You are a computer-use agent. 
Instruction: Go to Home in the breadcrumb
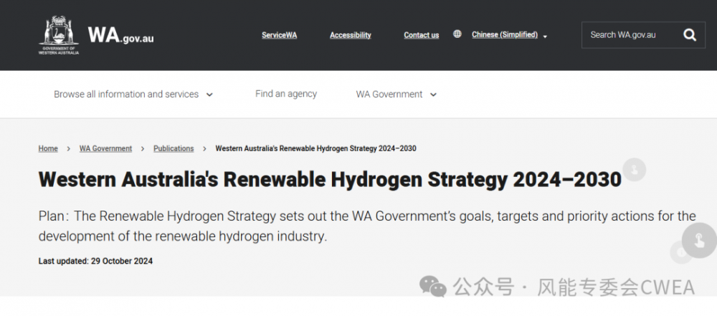click(x=48, y=148)
